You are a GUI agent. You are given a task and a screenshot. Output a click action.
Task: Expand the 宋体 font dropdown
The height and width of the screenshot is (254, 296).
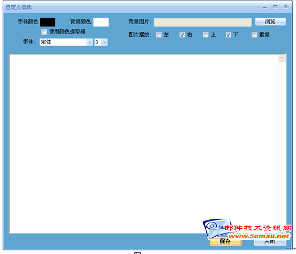tap(89, 42)
